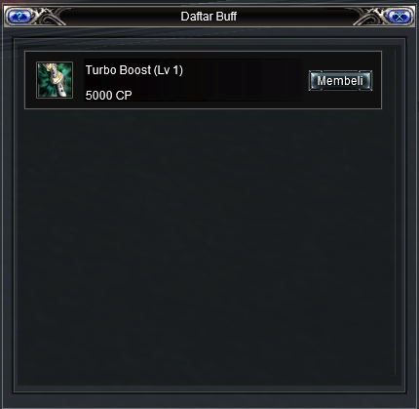Close the Daftar Buff window
Screen dimensions: 419x409
tap(400, 17)
